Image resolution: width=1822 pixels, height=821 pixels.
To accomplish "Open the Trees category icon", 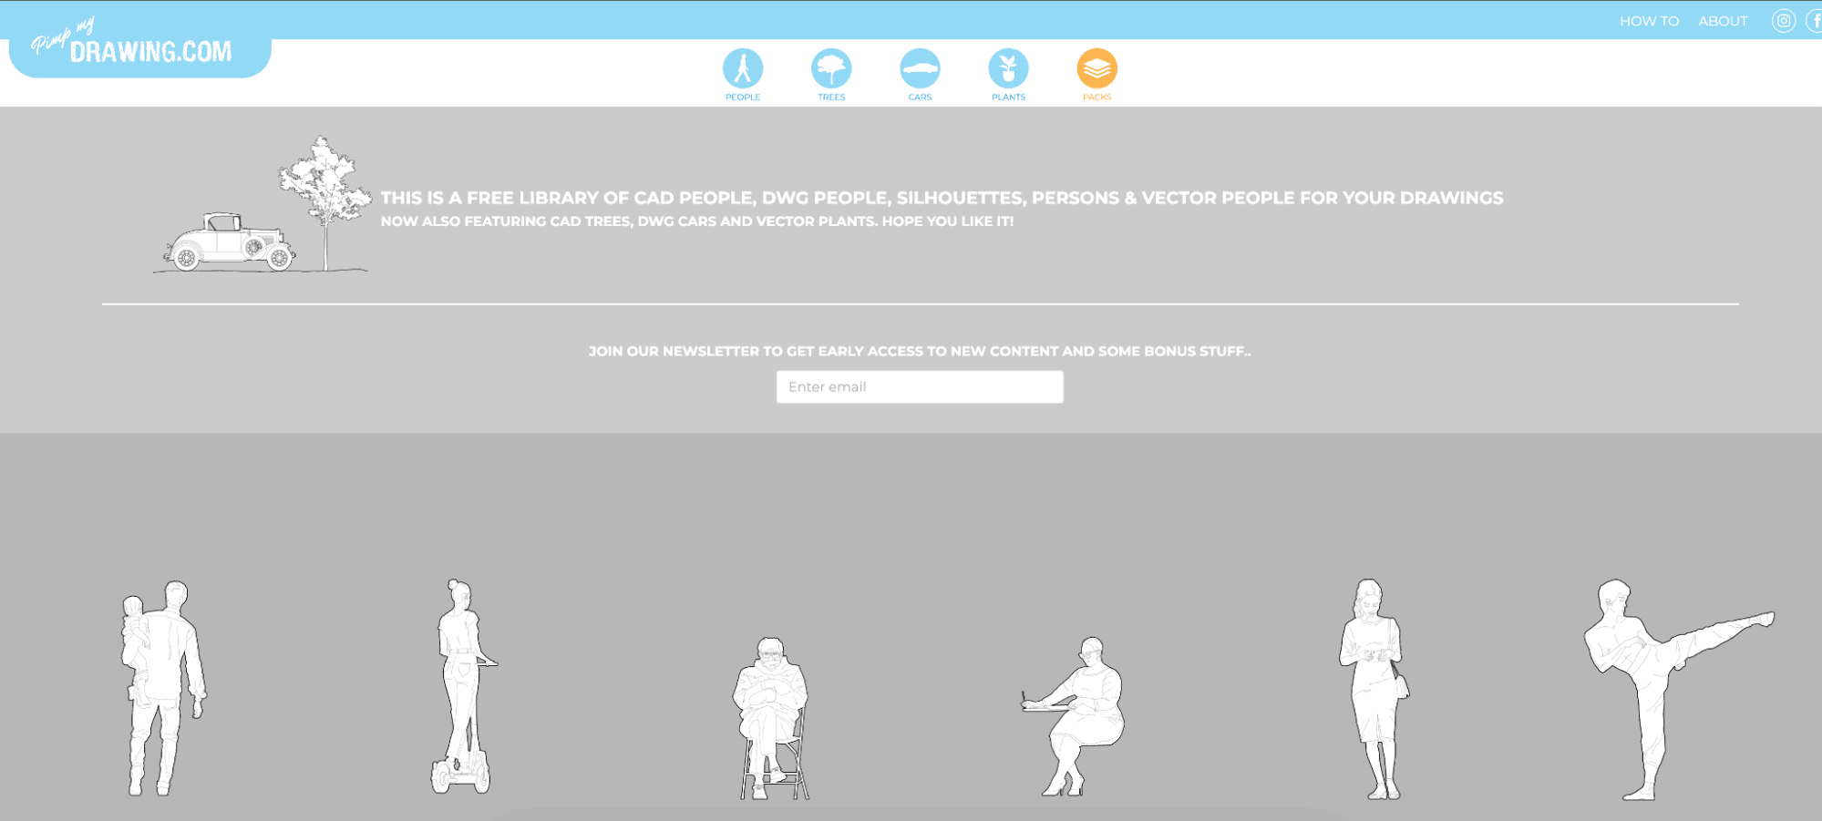I will 831,69.
